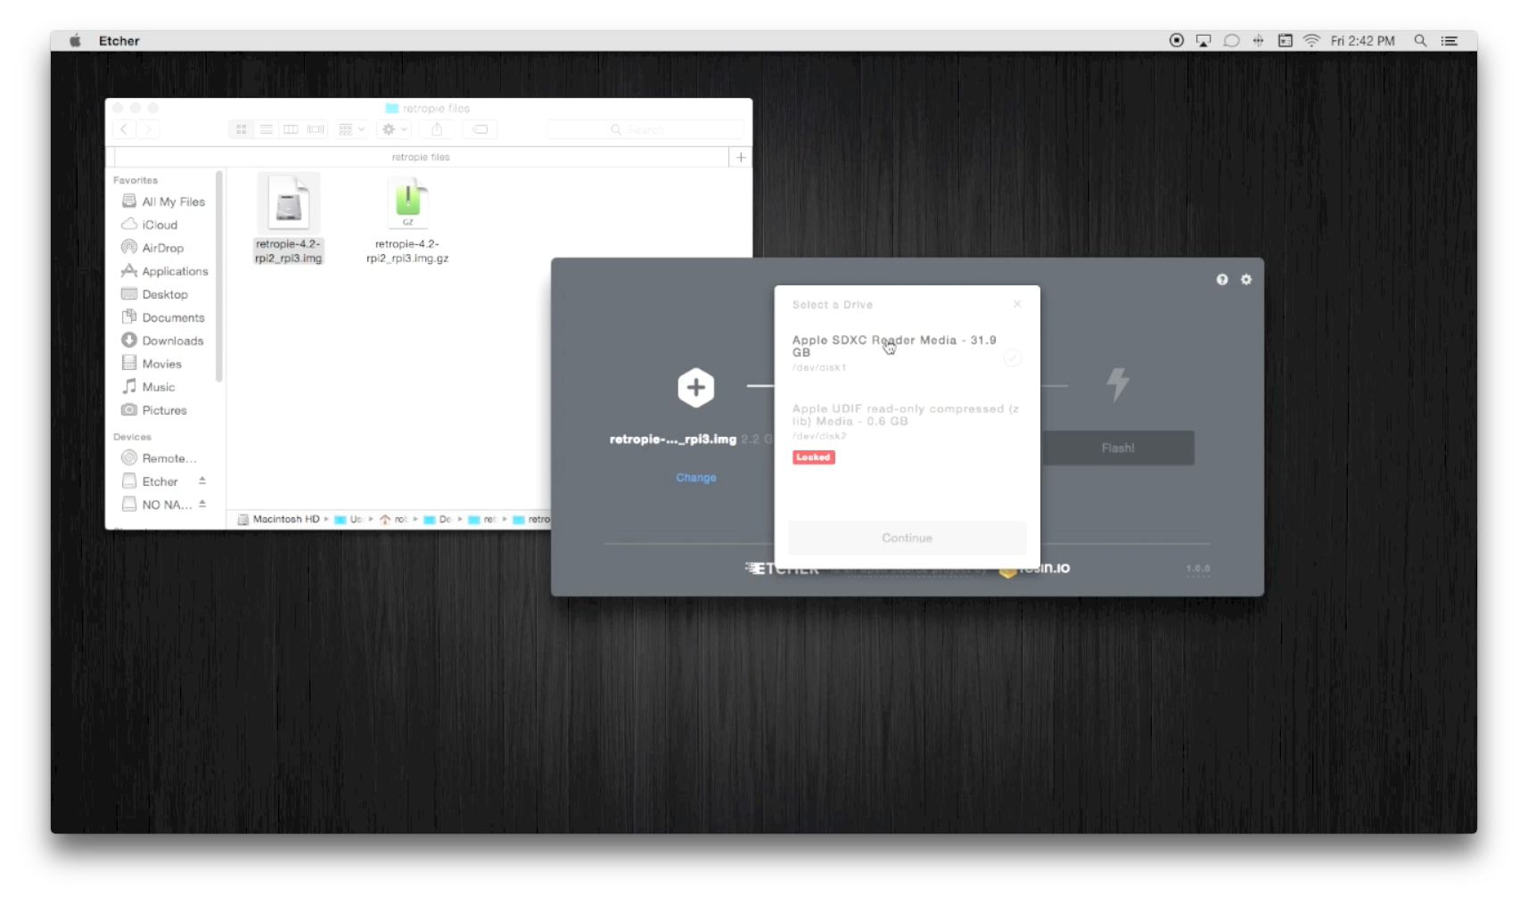The width and height of the screenshot is (1528, 904).
Task: Click the select image plus hexagon icon
Action: point(695,388)
